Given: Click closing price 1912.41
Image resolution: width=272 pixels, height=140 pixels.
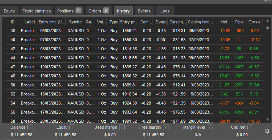Looking at the screenshot, I should 178,85.
